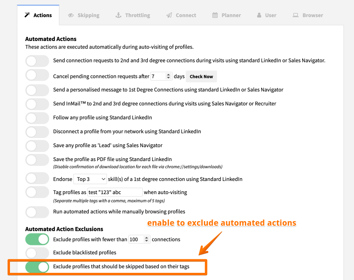
Task: Click the magic wand icon on Actions tab
Action: [27, 15]
